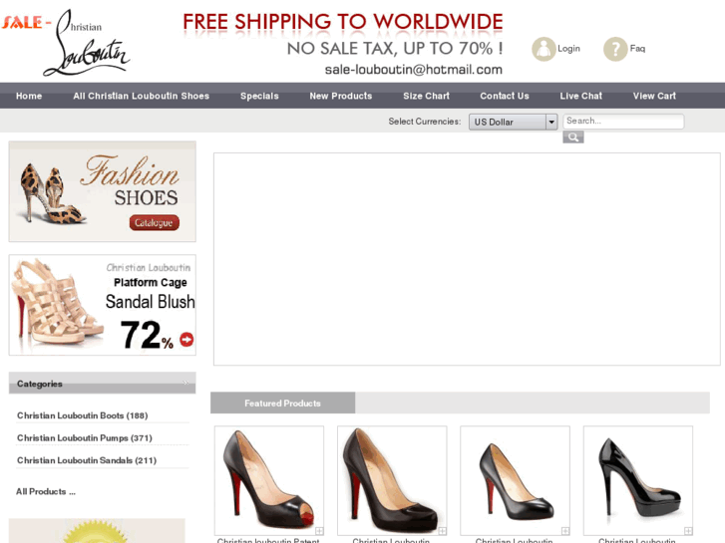
Task: Click All Products ... link
Action: [46, 492]
